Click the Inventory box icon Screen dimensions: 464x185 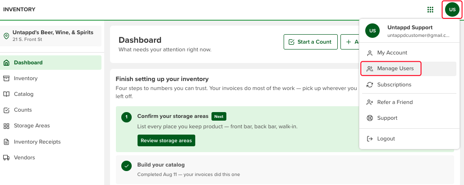coord(6,78)
